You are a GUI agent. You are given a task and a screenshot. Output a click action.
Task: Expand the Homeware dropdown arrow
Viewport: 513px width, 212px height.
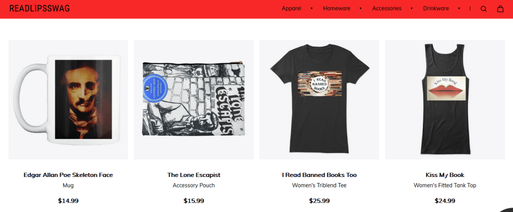click(x=361, y=8)
